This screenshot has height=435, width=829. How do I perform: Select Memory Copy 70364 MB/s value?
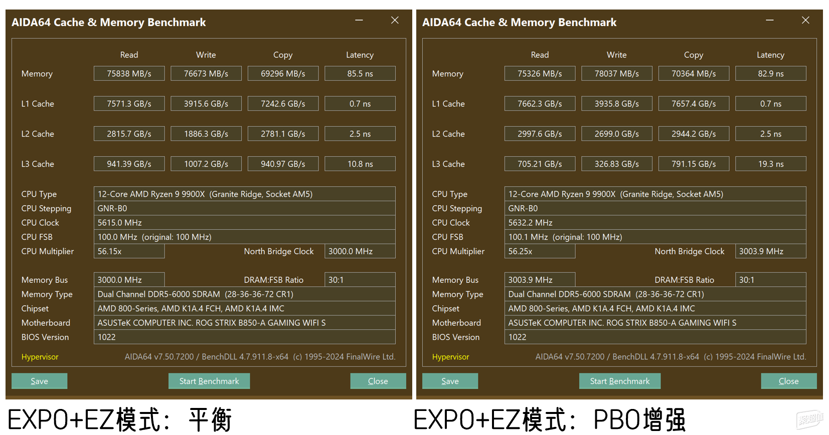[694, 74]
